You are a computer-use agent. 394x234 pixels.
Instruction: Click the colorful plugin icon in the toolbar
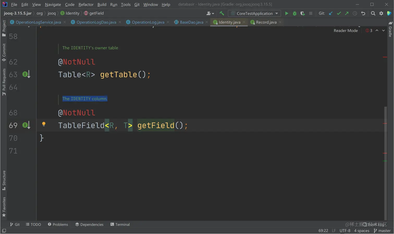coord(389,13)
